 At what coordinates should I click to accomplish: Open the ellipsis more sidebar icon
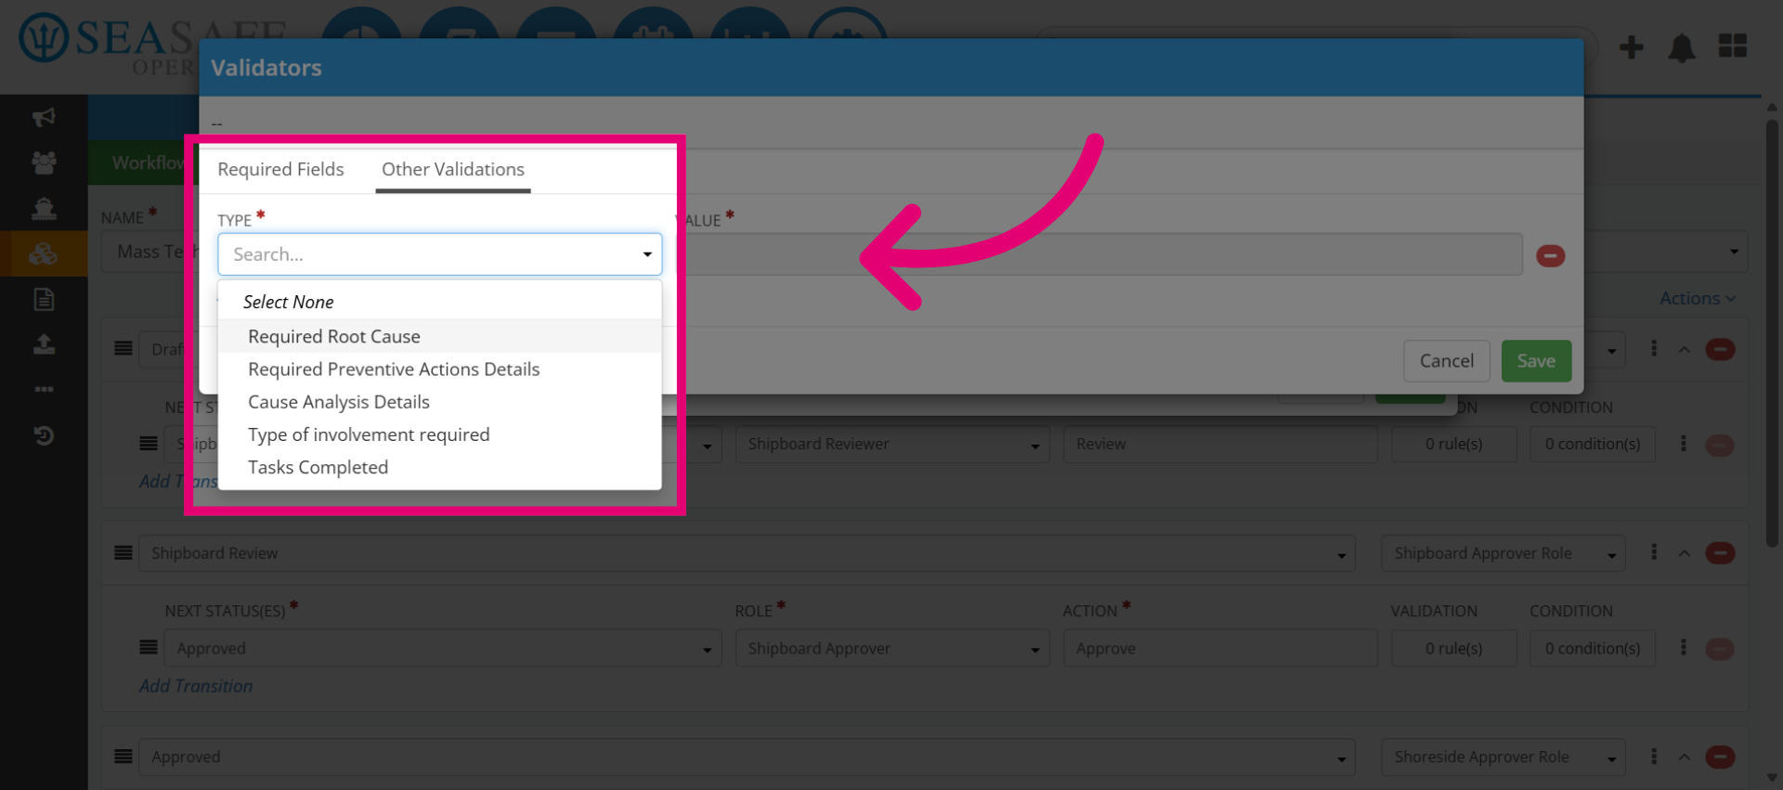[44, 390]
